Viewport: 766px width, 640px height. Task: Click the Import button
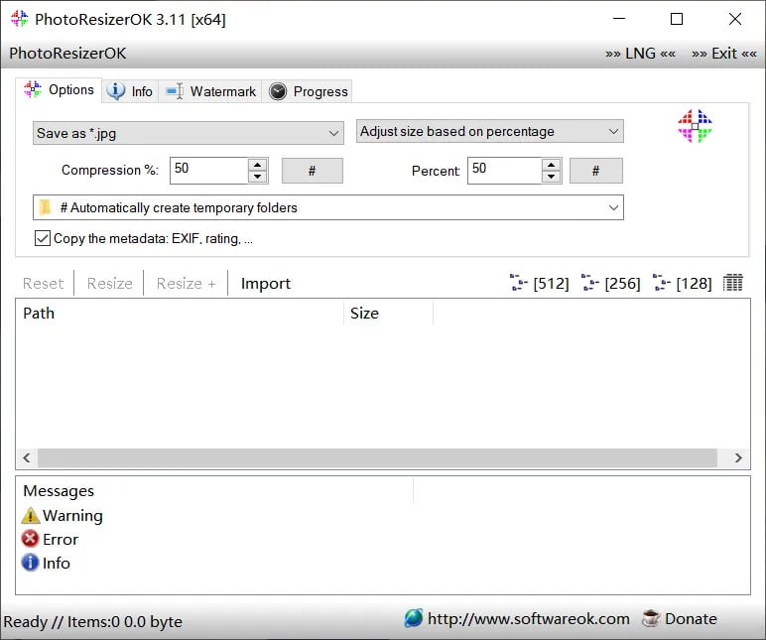coord(266,284)
